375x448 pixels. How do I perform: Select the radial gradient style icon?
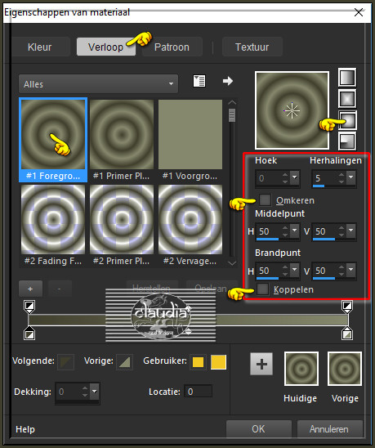tap(347, 141)
